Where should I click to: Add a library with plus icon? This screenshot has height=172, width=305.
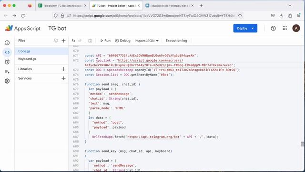click(x=63, y=69)
